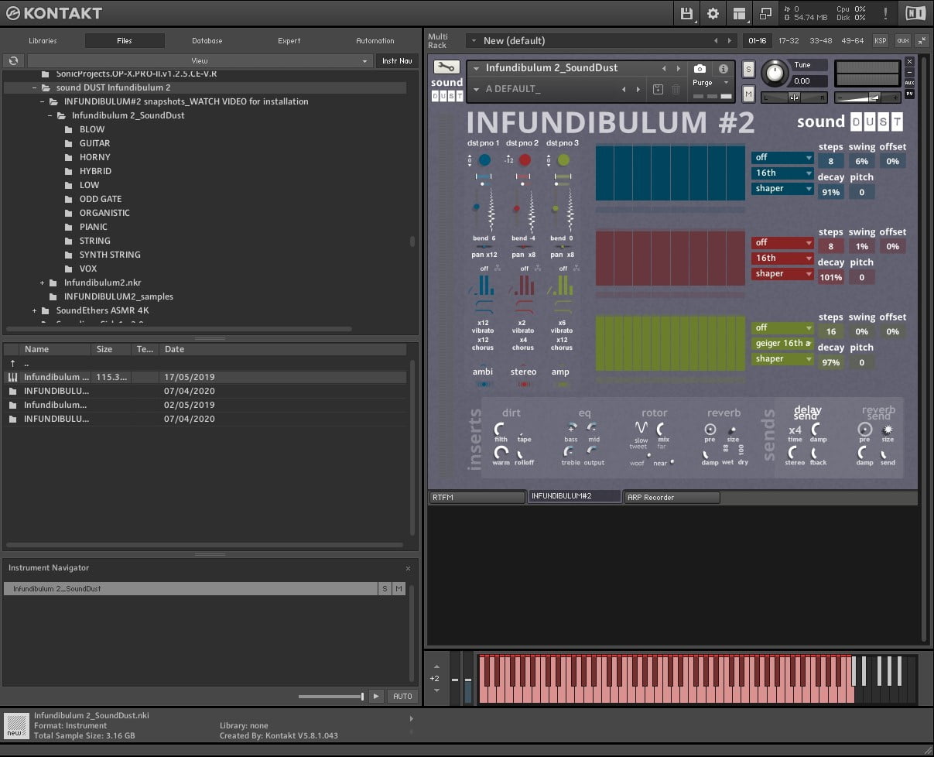Mute Infundibulum 2_SoundDust in Instrument Navigator
This screenshot has height=757, width=934.
tap(399, 589)
